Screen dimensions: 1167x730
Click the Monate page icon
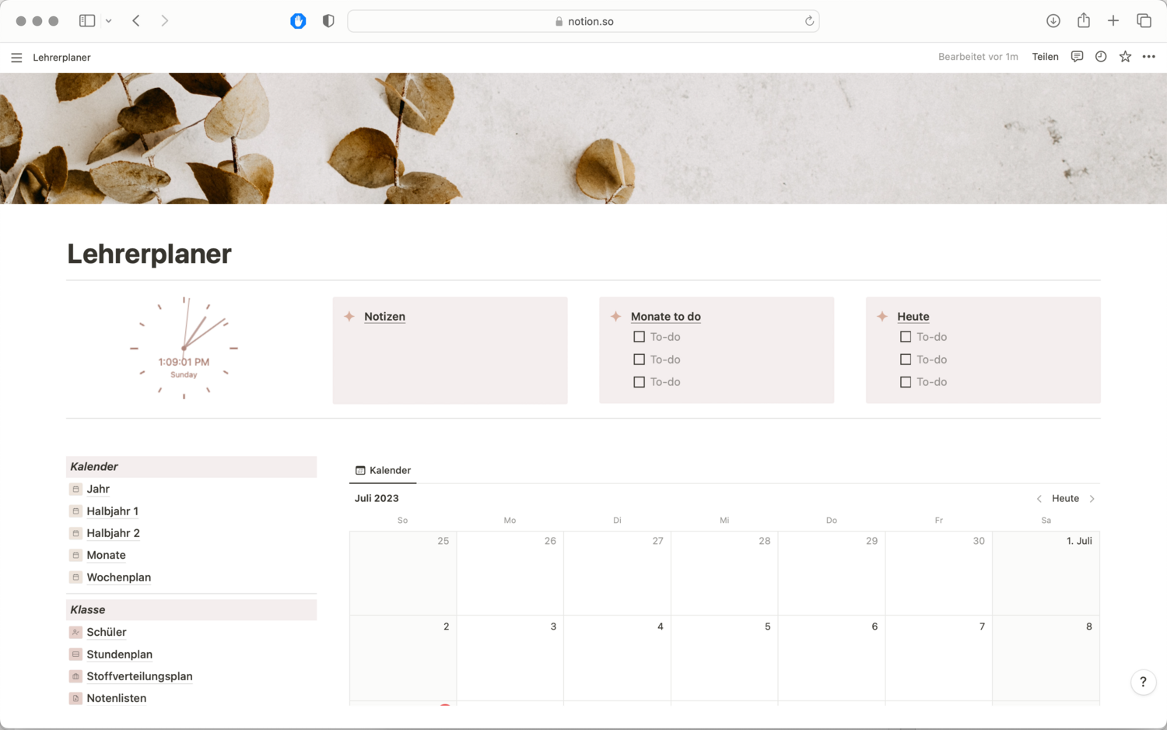pyautogui.click(x=75, y=556)
